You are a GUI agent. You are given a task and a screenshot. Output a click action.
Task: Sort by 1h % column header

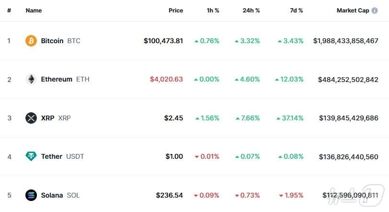pos(212,10)
